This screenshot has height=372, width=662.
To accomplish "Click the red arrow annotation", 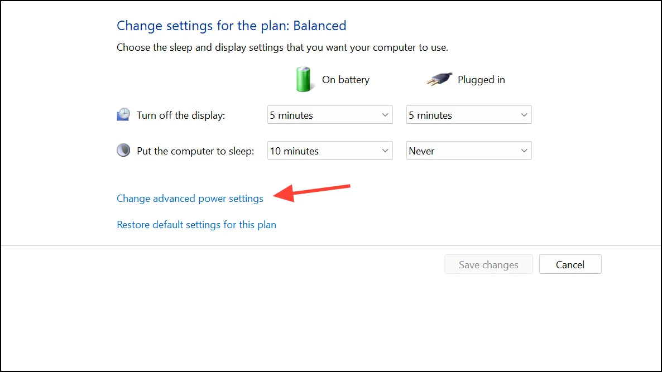I will [311, 192].
